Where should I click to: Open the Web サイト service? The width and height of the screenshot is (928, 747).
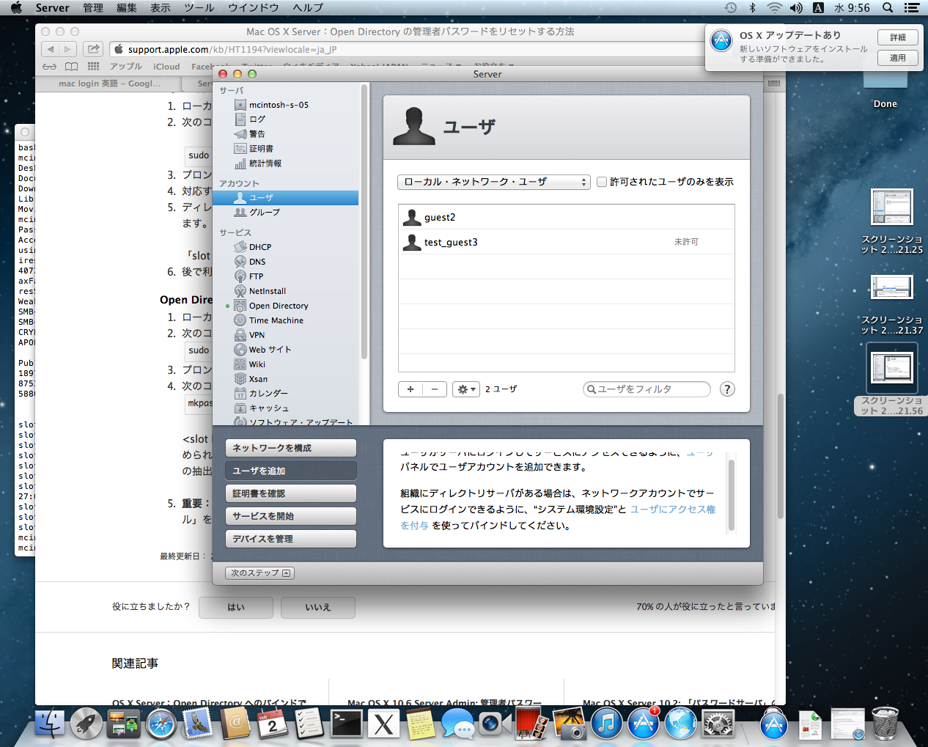[262, 350]
